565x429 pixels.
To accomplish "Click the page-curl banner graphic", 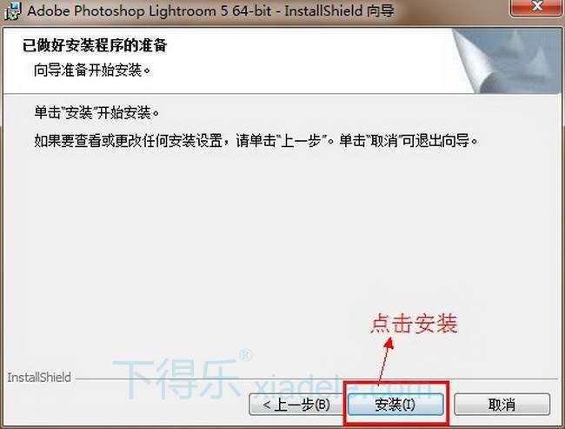I will (508, 61).
